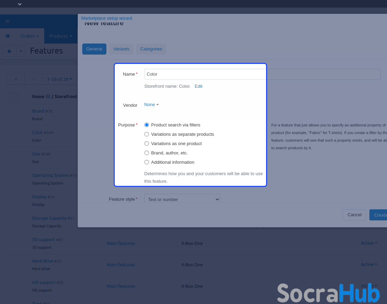
Task: Click the help icon next to Name column
Action: coord(48,96)
